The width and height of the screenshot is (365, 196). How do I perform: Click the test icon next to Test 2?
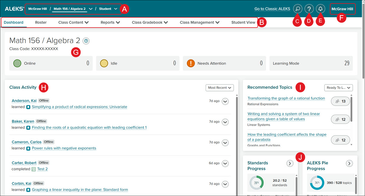coord(33,169)
